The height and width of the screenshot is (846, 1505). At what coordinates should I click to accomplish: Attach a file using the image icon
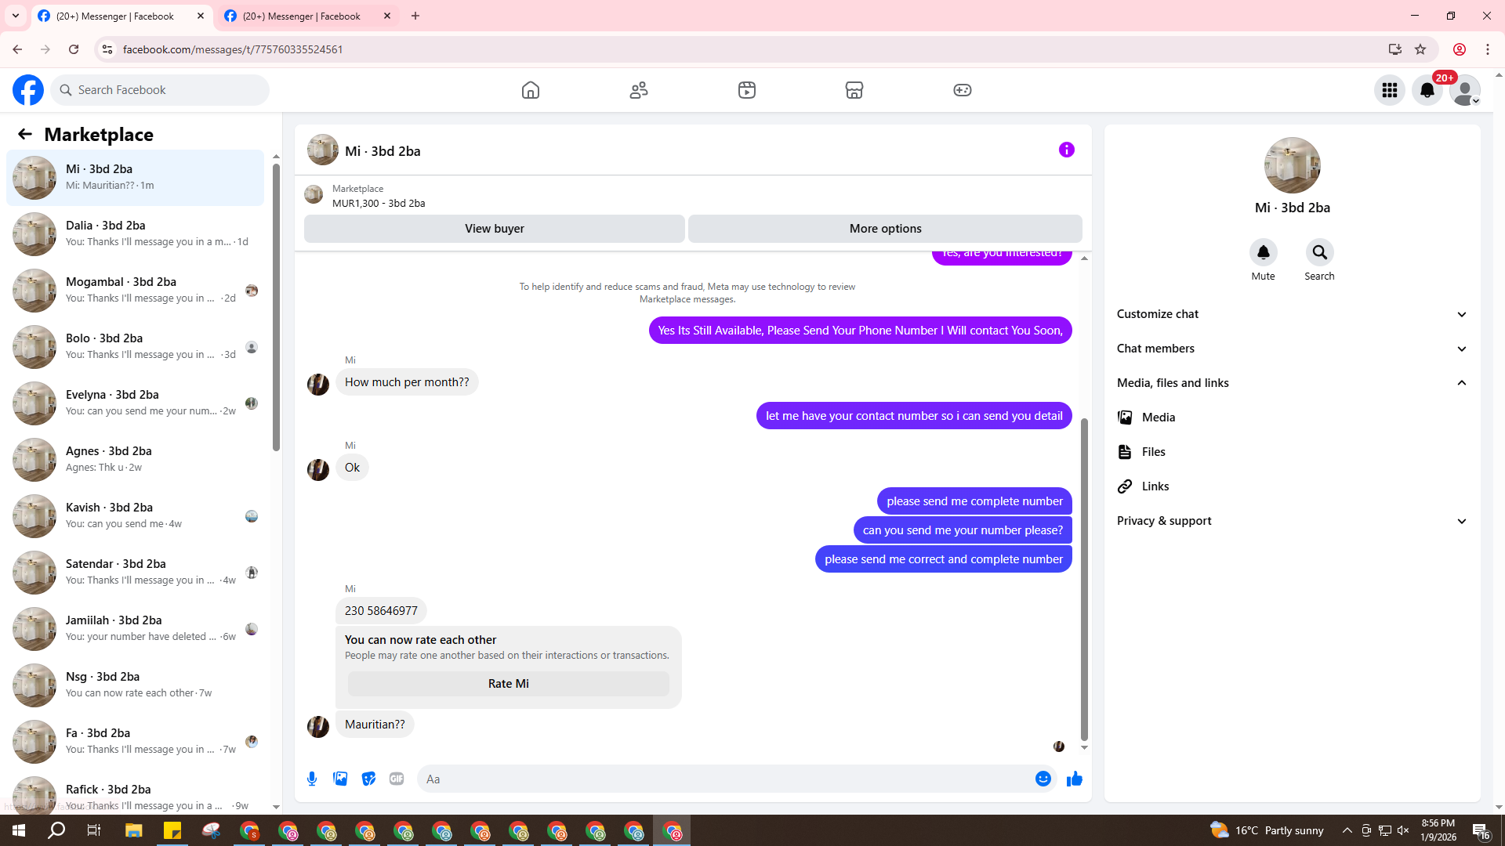(340, 779)
